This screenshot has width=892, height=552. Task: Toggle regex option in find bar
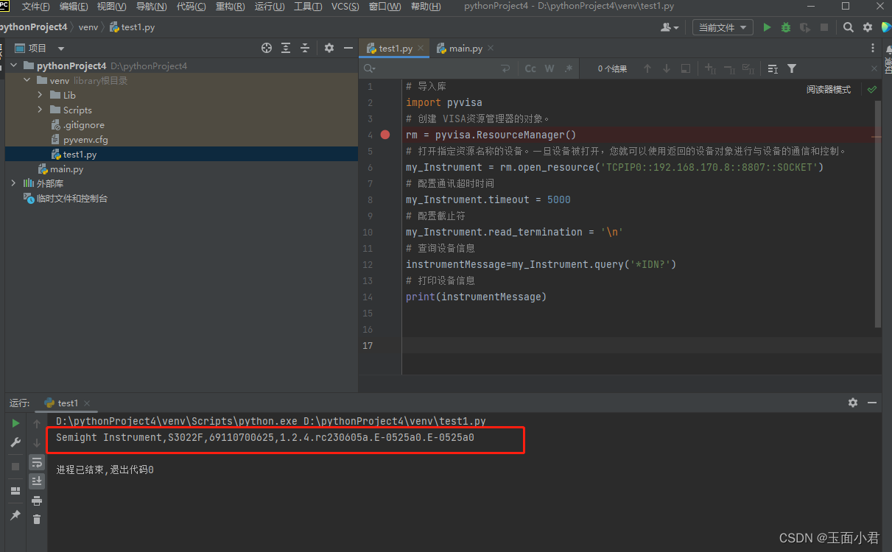[x=569, y=68]
